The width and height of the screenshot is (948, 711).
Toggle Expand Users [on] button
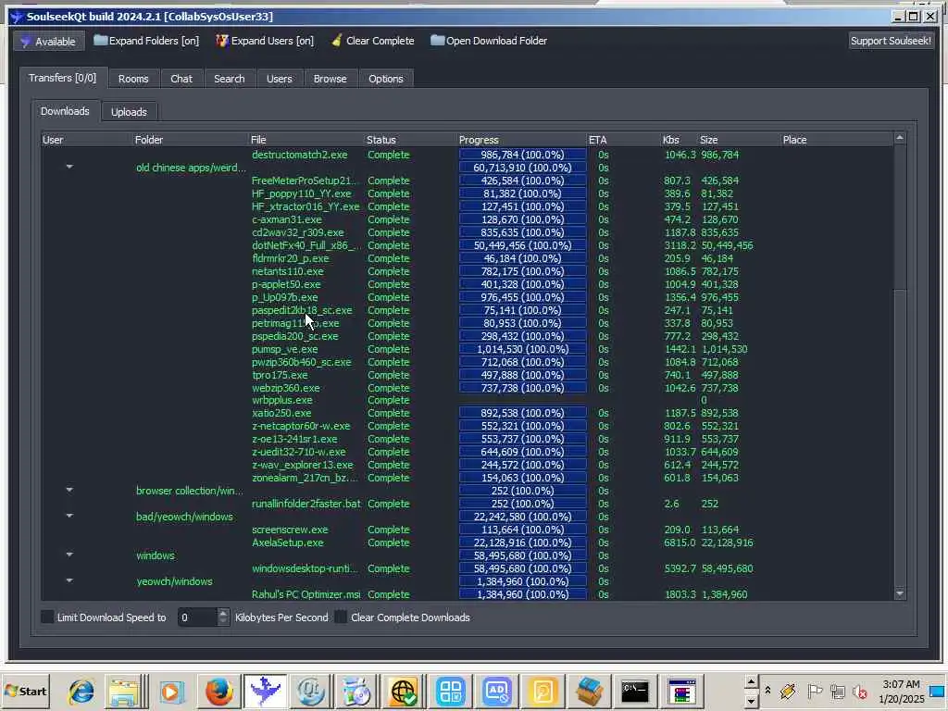[265, 41]
